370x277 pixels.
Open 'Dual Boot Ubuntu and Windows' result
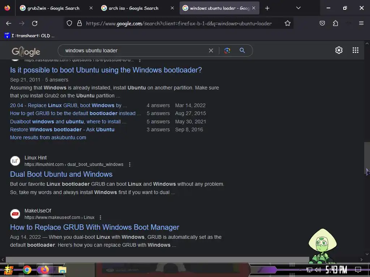(x=61, y=174)
